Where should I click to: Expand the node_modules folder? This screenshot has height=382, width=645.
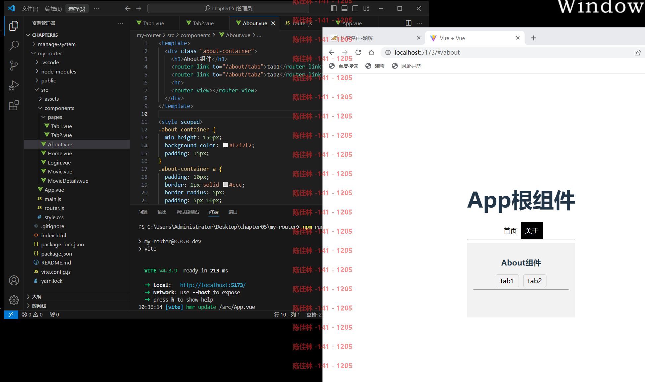pyautogui.click(x=37, y=72)
